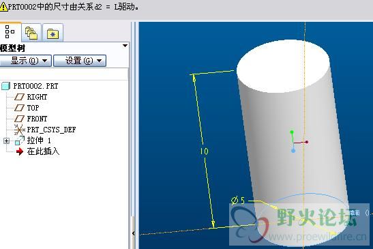Click the model tree panel menu arrow
This screenshot has width=373, height=249.
coord(125,46)
